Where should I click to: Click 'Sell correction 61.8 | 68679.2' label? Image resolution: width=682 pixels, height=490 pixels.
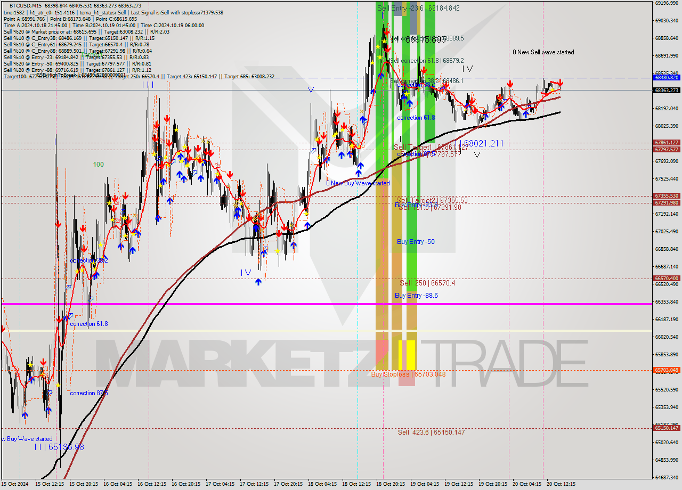point(427,61)
